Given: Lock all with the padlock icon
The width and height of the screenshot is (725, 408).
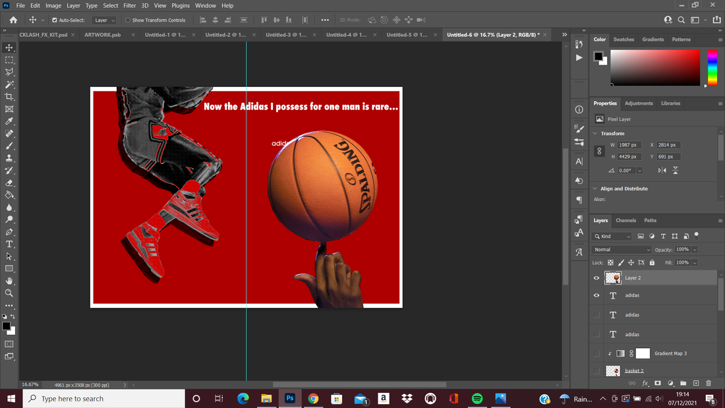Looking at the screenshot, I should 652,263.
